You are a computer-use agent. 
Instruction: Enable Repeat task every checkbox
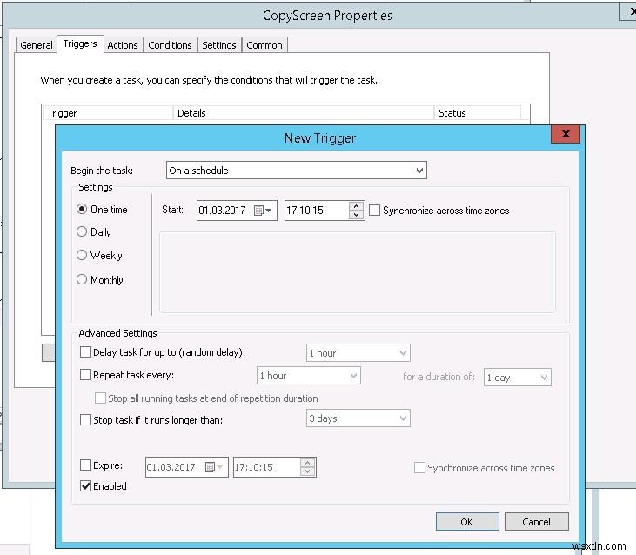point(85,375)
